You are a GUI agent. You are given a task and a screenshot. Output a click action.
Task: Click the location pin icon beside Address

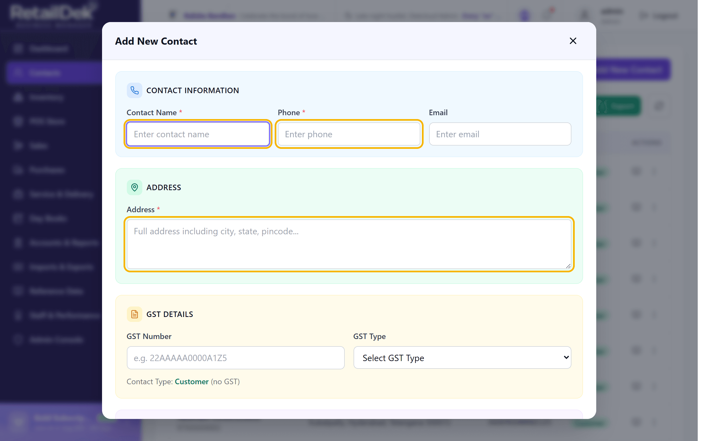[x=135, y=187]
